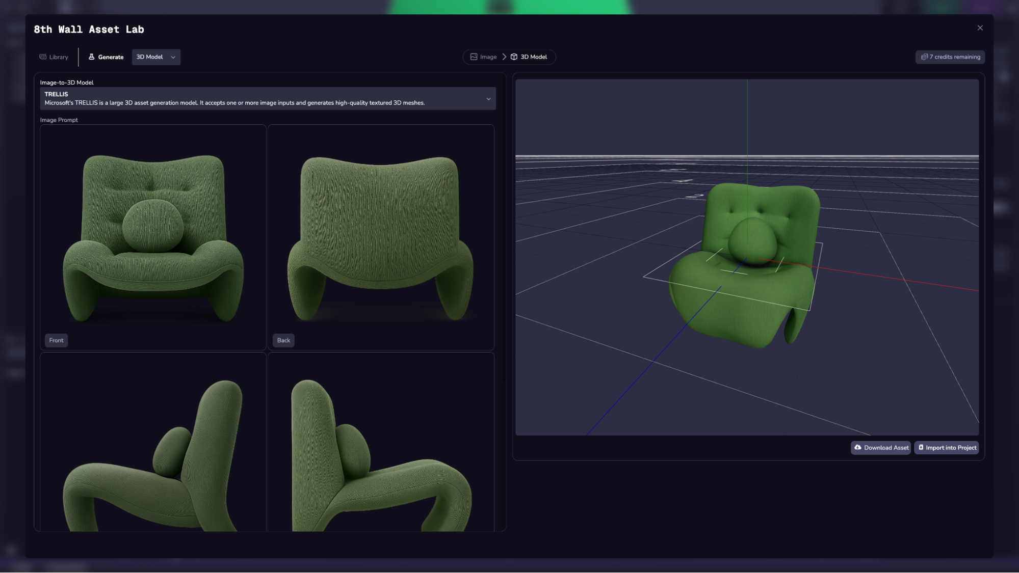The image size is (1019, 573).
Task: Click the cube icon in 3D Model breadcrumb
Action: click(514, 57)
